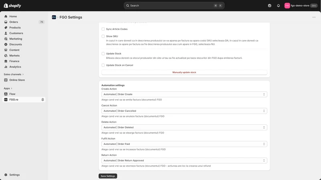Click the Online Store icon
Screen dimensions: 321x180
(6, 80)
